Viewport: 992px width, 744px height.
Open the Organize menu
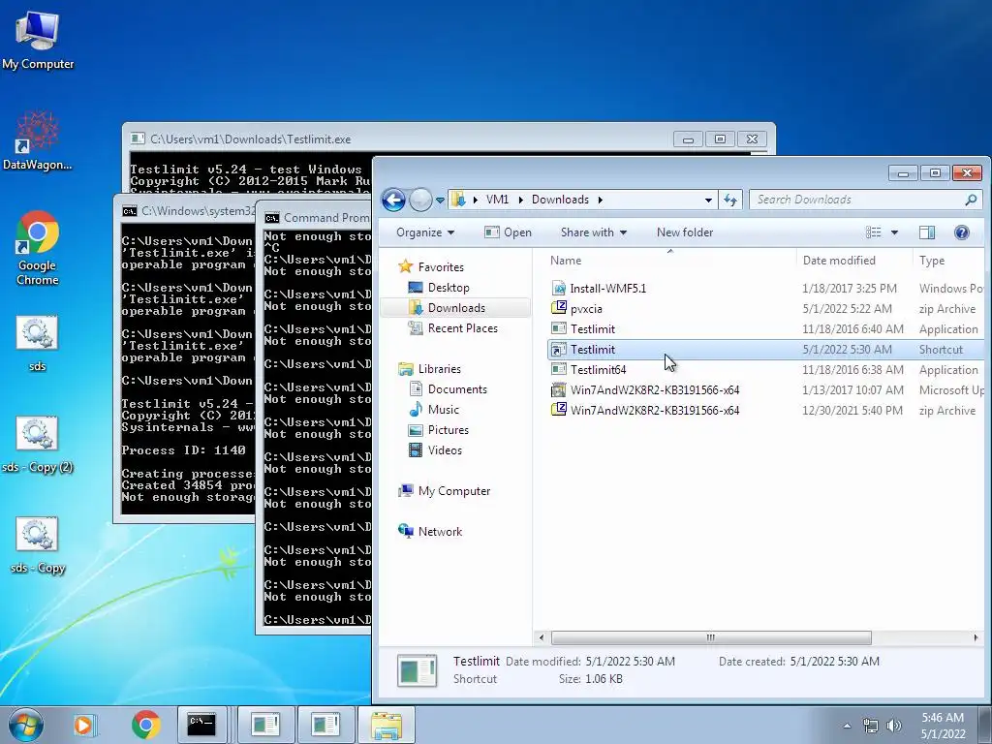point(425,232)
